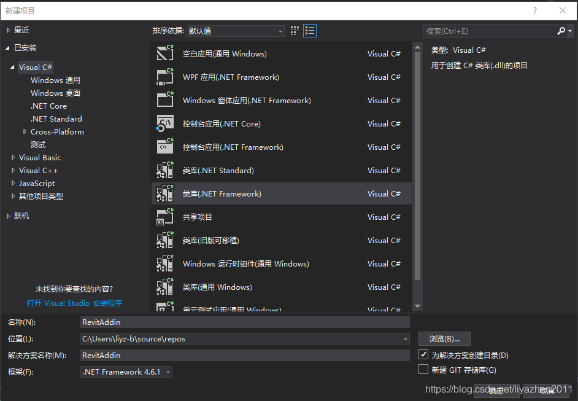The height and width of the screenshot is (401, 578).
Task: Expand the 最近 tree node
Action: [9, 30]
